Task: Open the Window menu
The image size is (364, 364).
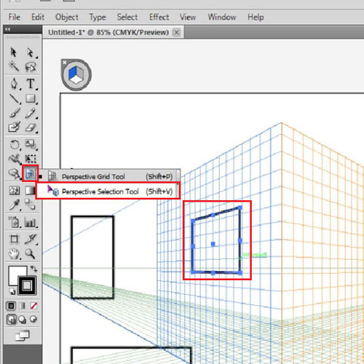Action: tap(222, 17)
